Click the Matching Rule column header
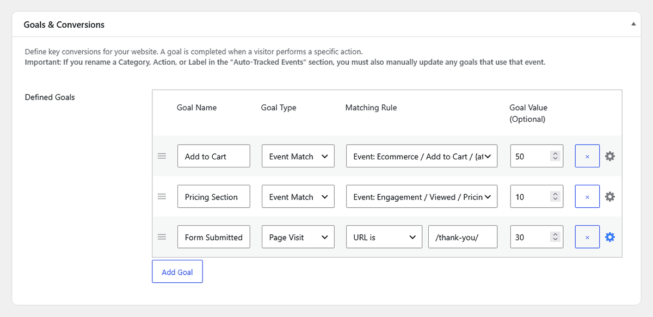Image resolution: width=653 pixels, height=317 pixels. (371, 108)
